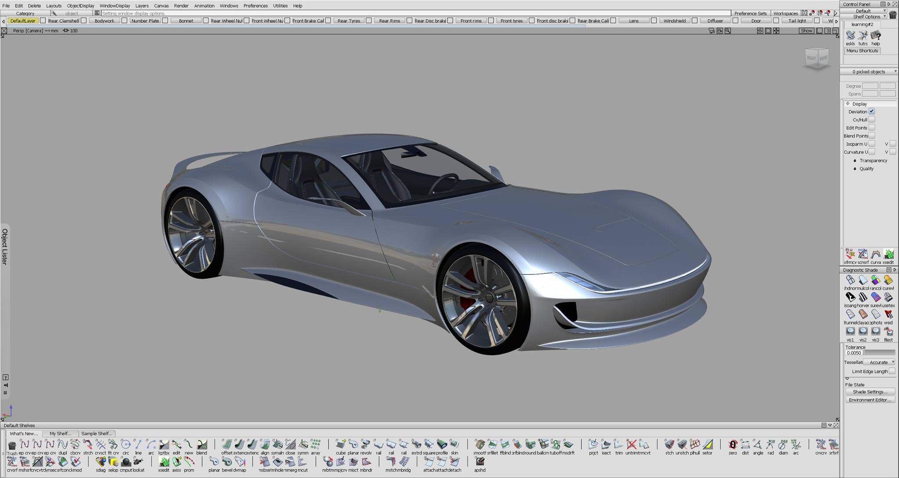Adjust the Tolerance slider

pos(879,352)
